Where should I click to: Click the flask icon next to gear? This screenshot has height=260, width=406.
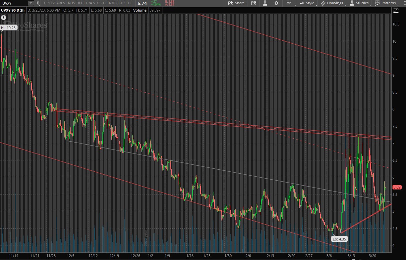(265, 3)
